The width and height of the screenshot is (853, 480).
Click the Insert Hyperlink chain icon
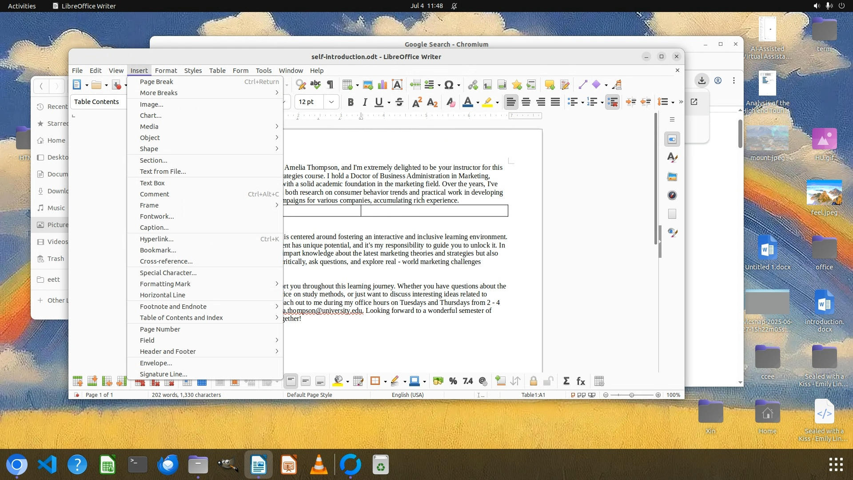pos(473,85)
